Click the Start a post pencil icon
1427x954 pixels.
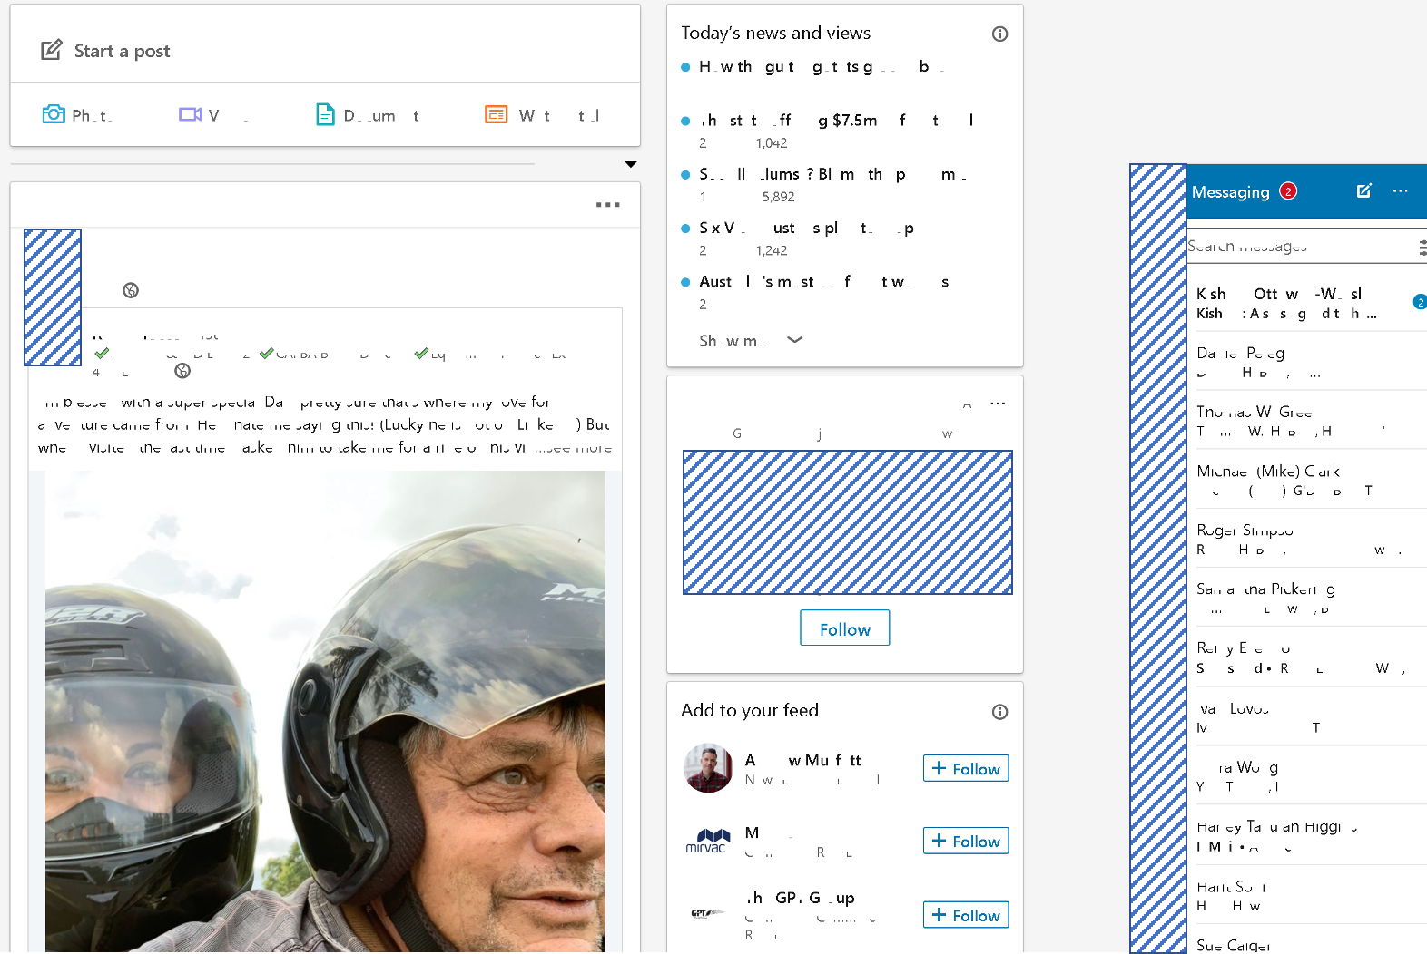52,50
